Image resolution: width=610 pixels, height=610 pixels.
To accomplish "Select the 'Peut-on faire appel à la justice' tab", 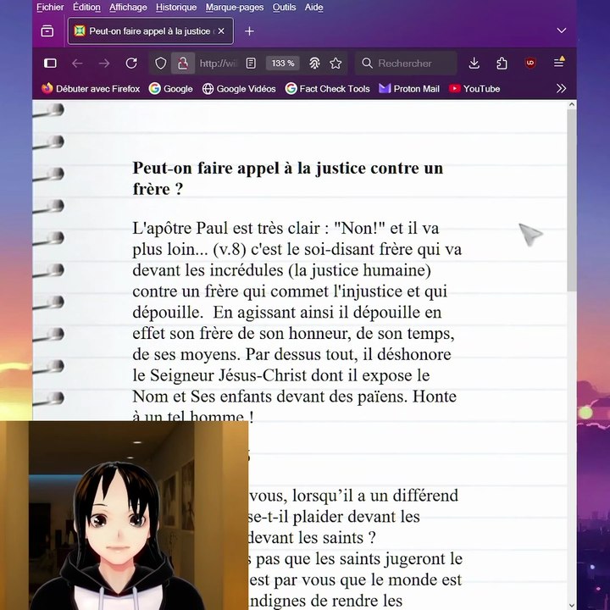I will [x=151, y=30].
